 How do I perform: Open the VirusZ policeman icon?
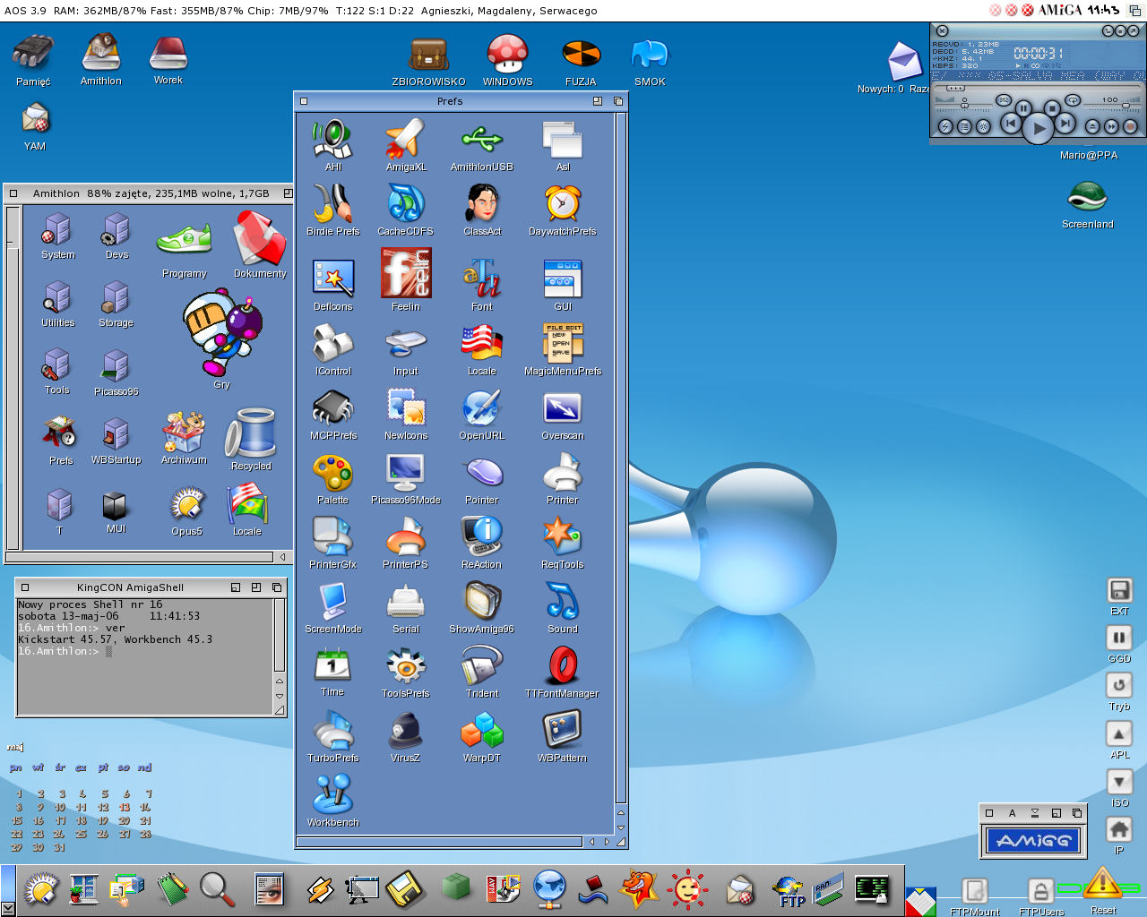(x=405, y=730)
